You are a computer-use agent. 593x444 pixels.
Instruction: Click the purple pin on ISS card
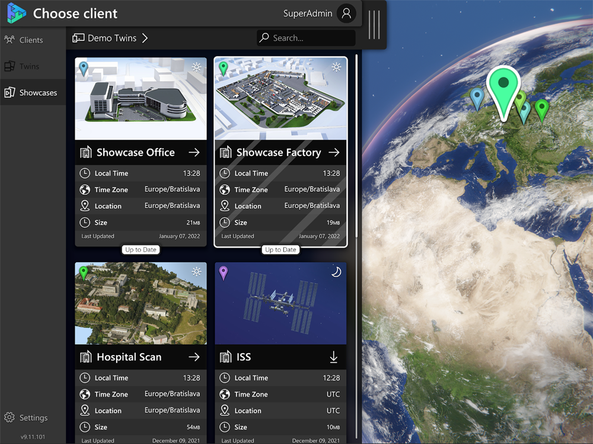point(224,274)
